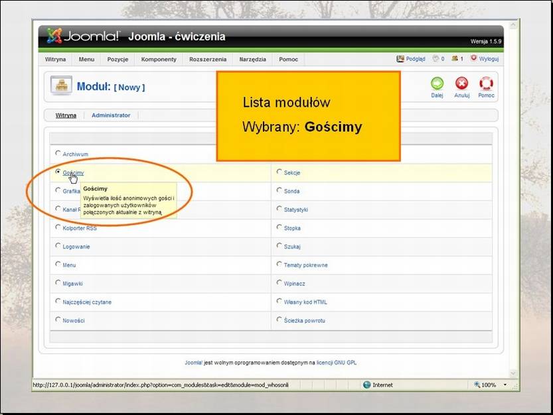Screen dimensions: 553x415
Task: Click the zoom magnifier icon at 100%
Action: click(477, 385)
